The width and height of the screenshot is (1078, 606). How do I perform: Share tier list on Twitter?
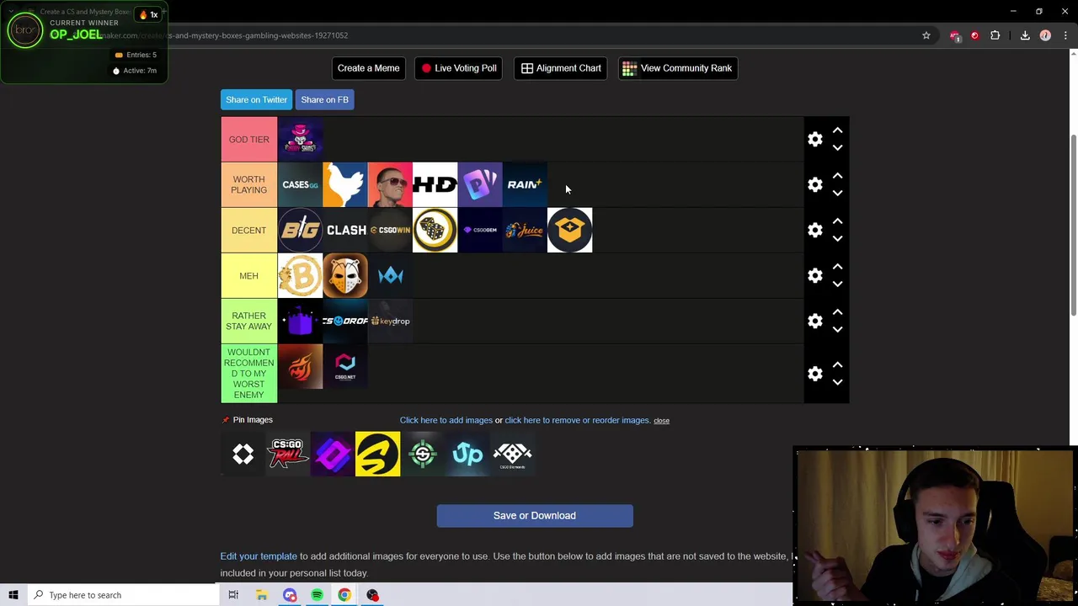256,99
